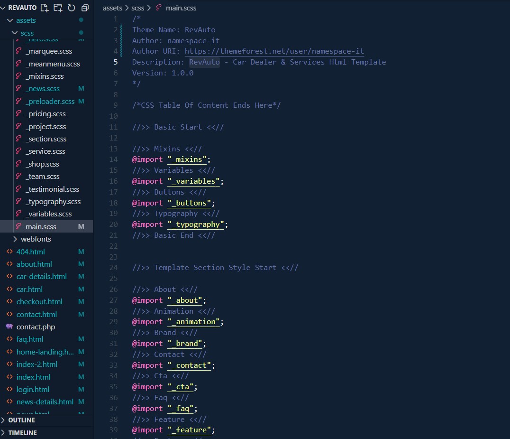The image size is (510, 439).
Task: Open index.html from the file tree
Action: click(x=33, y=377)
